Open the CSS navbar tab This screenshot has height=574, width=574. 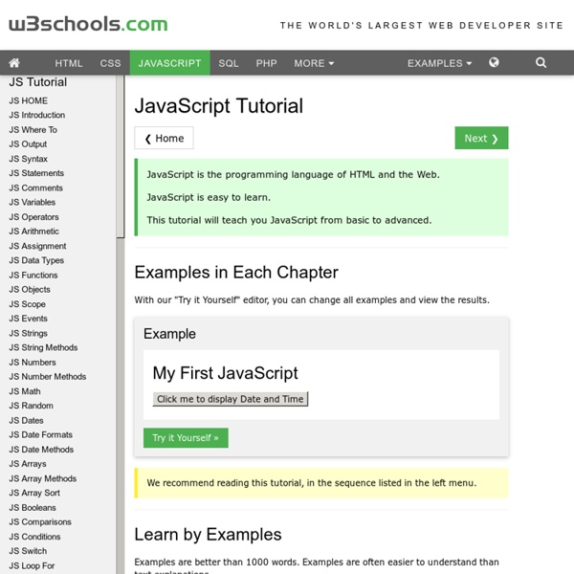(x=111, y=63)
